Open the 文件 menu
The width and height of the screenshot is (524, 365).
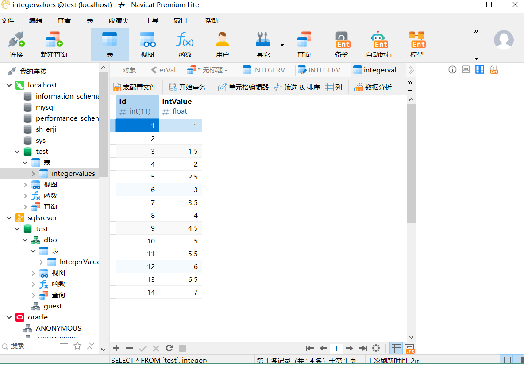(x=8, y=21)
